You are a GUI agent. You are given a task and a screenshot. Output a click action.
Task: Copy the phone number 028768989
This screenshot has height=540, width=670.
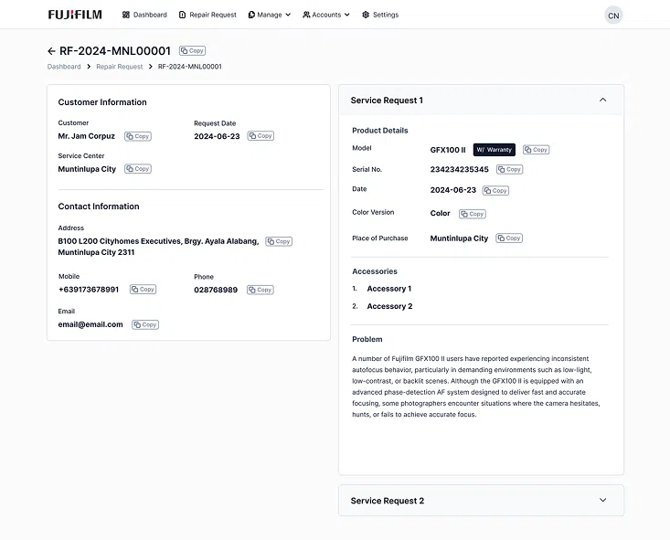261,290
